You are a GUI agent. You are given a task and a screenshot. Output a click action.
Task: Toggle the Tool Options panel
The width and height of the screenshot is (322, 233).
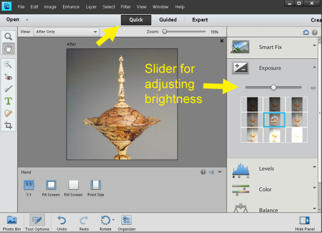pyautogui.click(x=37, y=221)
